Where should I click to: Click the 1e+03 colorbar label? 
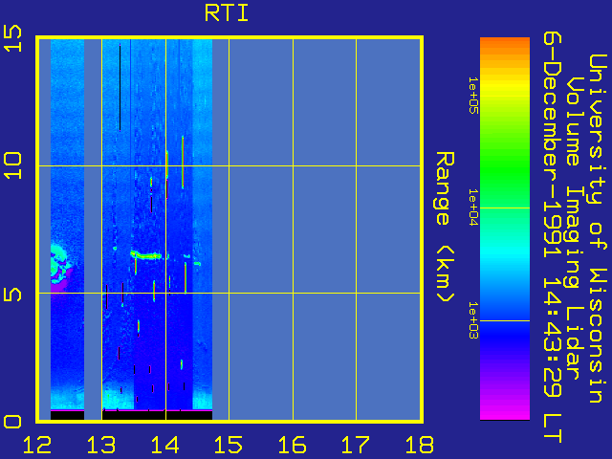(473, 320)
